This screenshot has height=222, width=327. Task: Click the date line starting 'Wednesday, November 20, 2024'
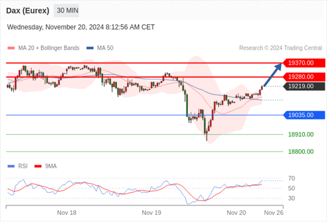(x=81, y=27)
